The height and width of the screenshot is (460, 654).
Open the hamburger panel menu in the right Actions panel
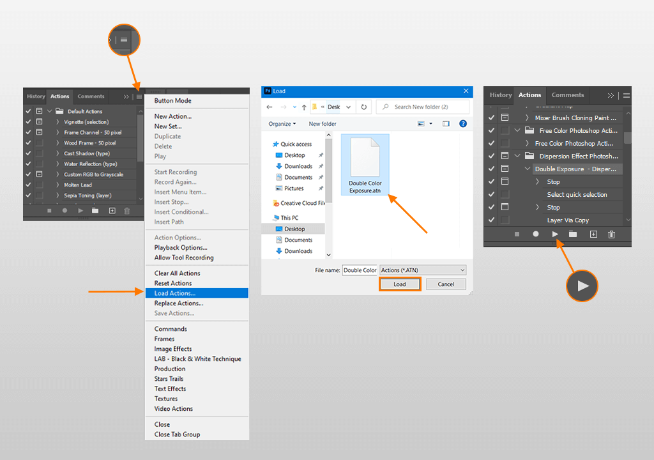(626, 96)
